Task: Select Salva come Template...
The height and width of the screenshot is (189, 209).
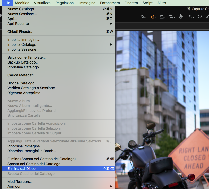Action: (x=59, y=57)
